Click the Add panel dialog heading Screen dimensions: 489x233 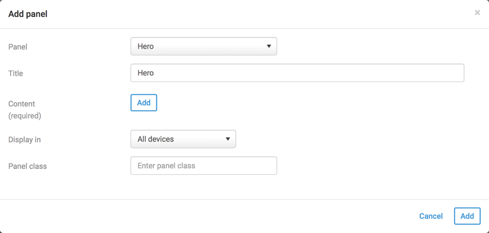28,14
